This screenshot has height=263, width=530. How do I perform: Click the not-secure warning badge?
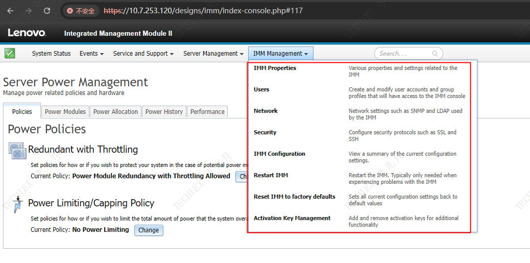click(x=81, y=11)
